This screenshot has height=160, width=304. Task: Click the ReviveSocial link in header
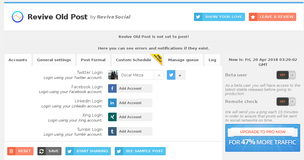click(114, 17)
